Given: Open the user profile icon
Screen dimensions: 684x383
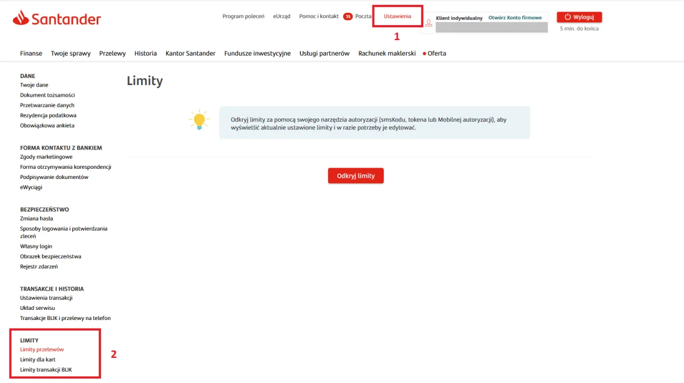Looking at the screenshot, I should tap(428, 23).
